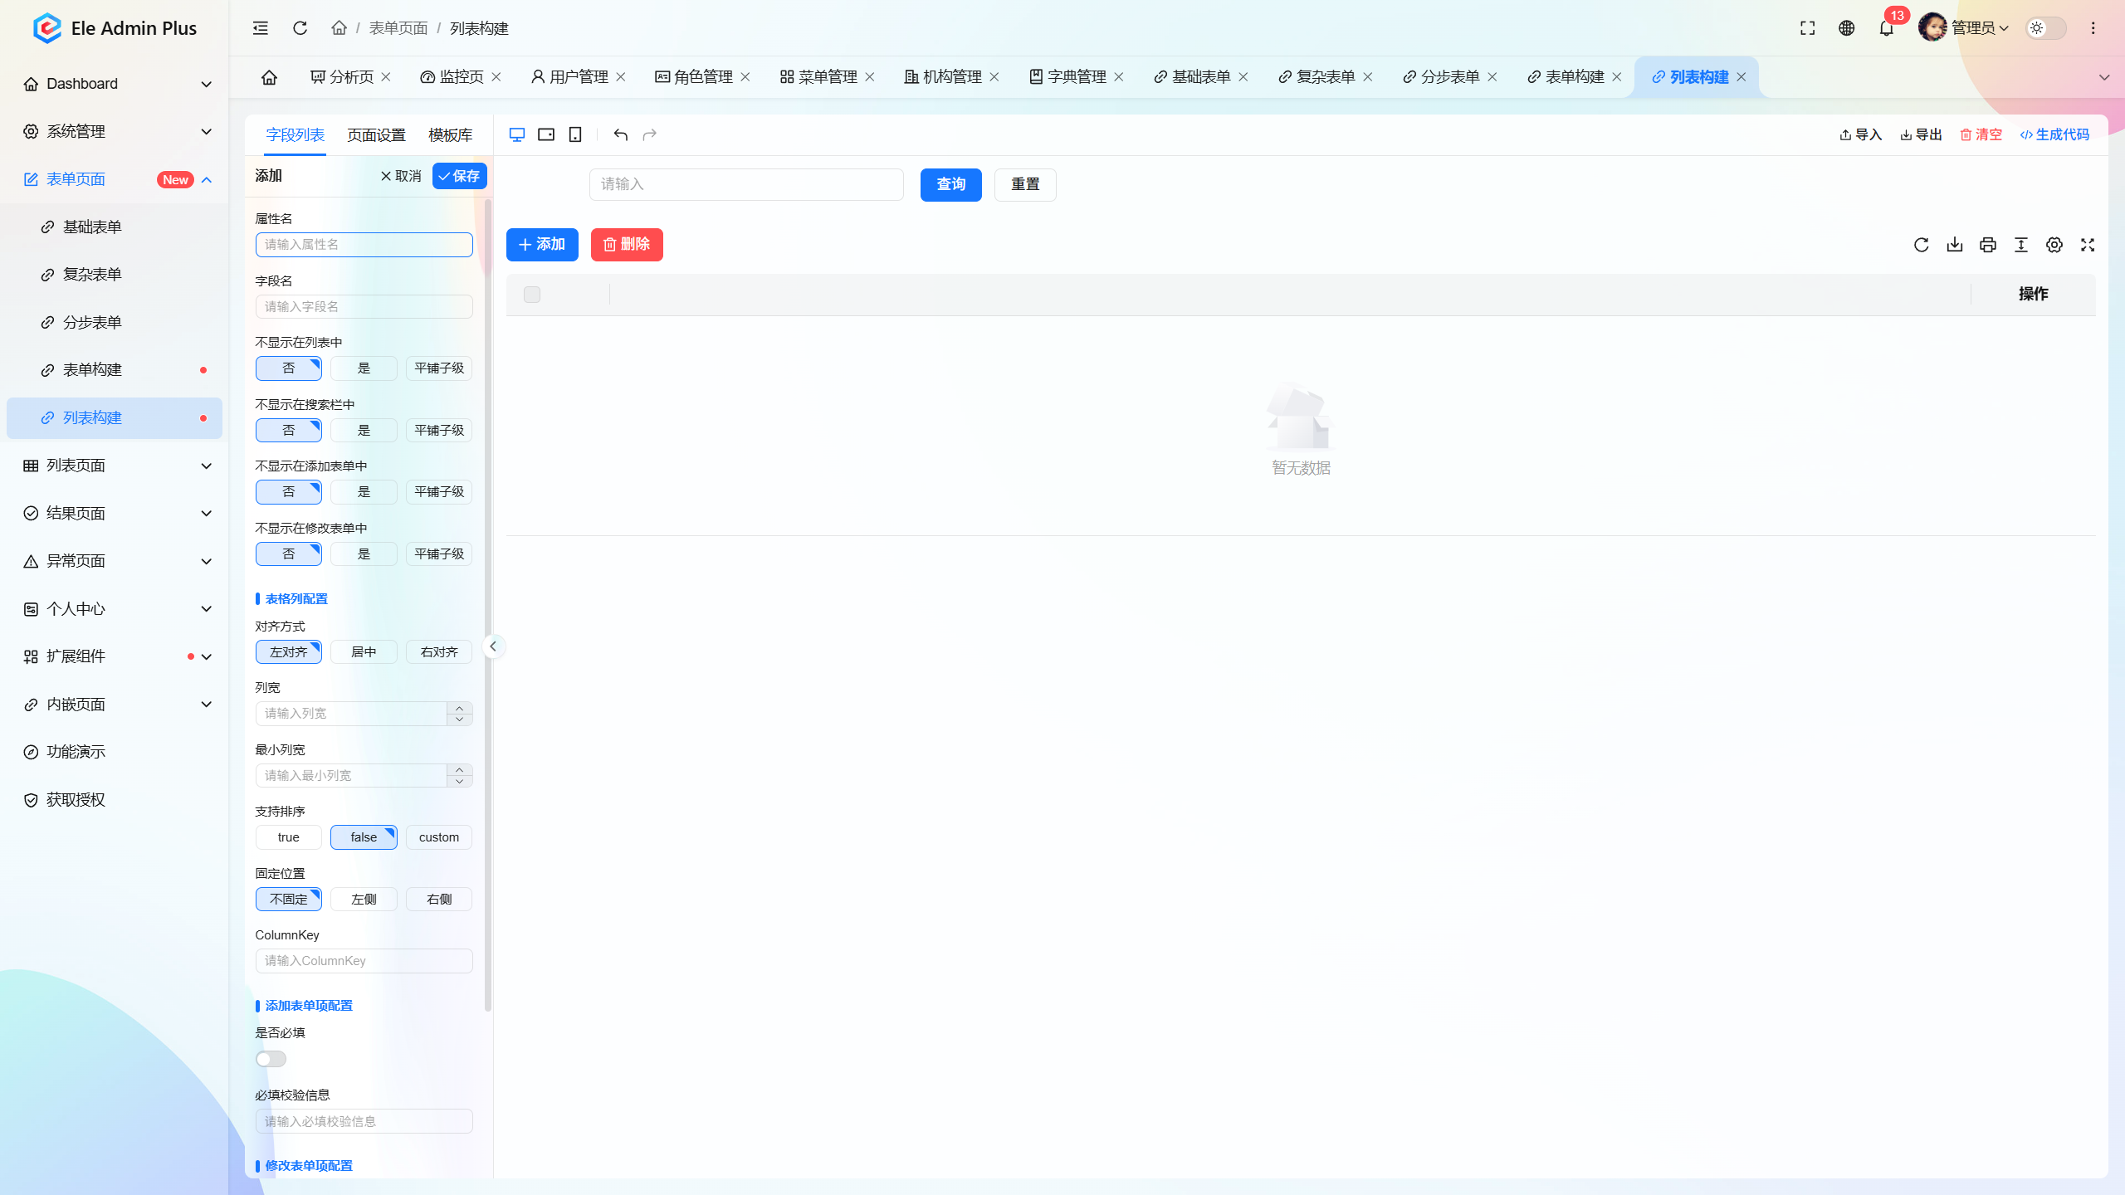Toggle the dark mode theme switch

2045,28
